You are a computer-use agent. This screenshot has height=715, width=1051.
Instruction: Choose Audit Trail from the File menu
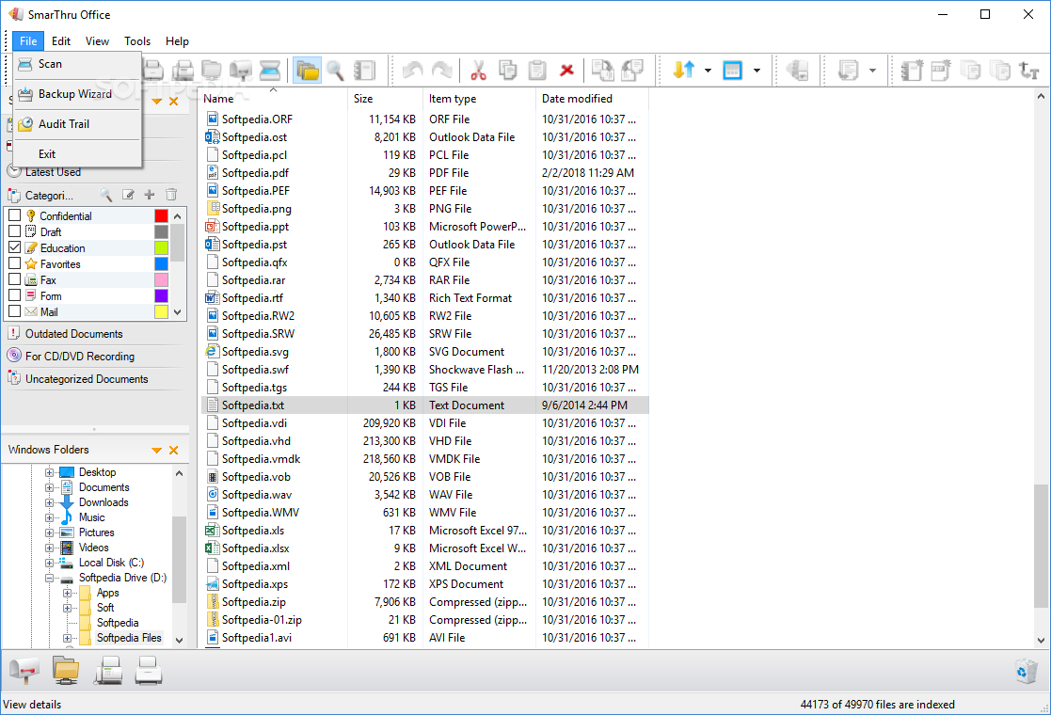click(x=77, y=124)
